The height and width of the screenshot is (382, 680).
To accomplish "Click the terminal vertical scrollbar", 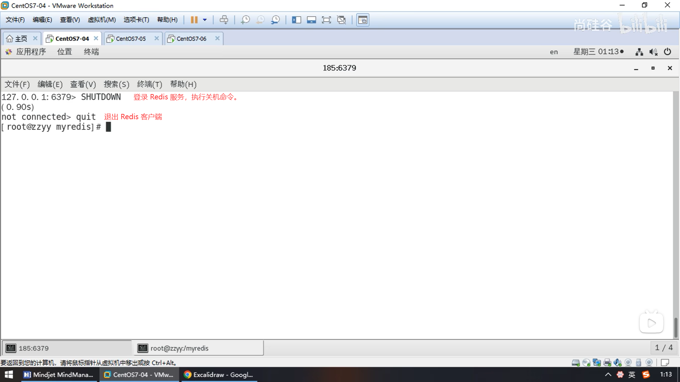I will point(676,327).
